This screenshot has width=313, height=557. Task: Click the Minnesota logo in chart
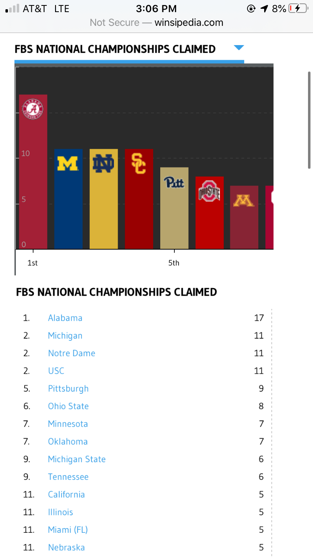[244, 201]
